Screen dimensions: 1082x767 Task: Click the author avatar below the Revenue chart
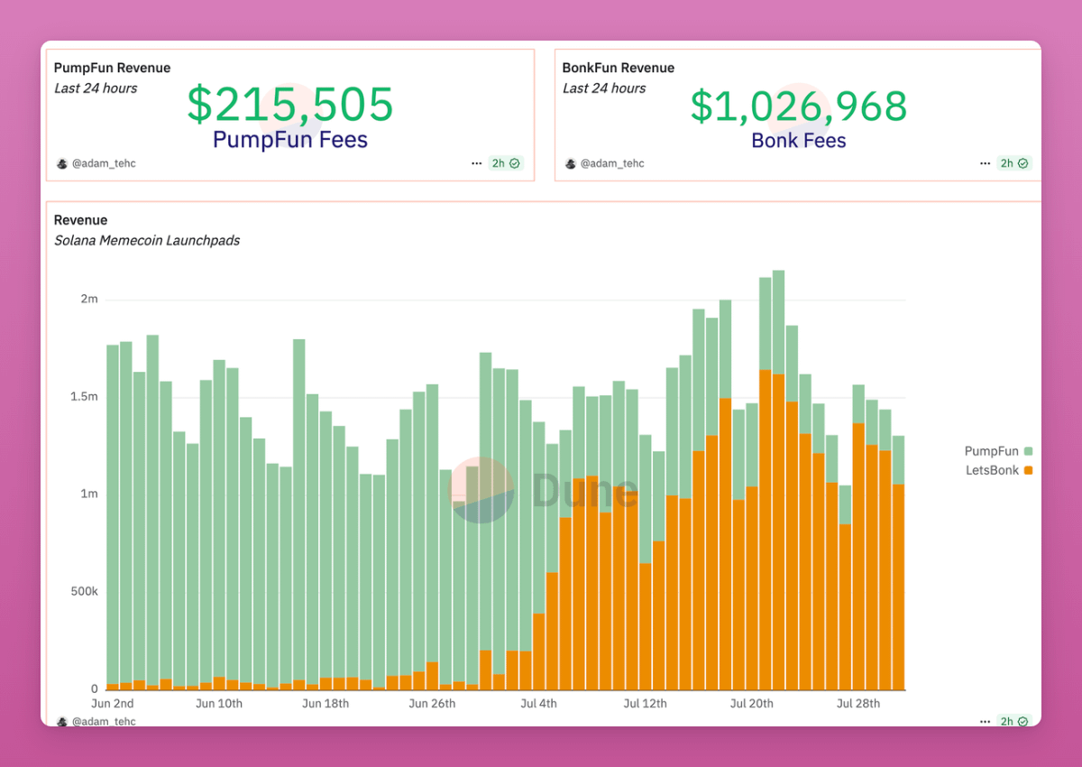pyautogui.click(x=61, y=721)
